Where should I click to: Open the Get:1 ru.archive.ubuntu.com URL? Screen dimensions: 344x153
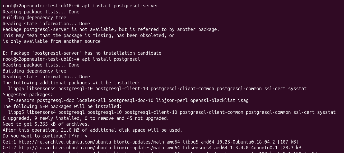(65, 142)
